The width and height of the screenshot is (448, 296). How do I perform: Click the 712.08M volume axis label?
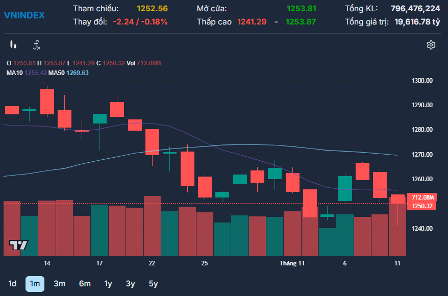click(421, 197)
